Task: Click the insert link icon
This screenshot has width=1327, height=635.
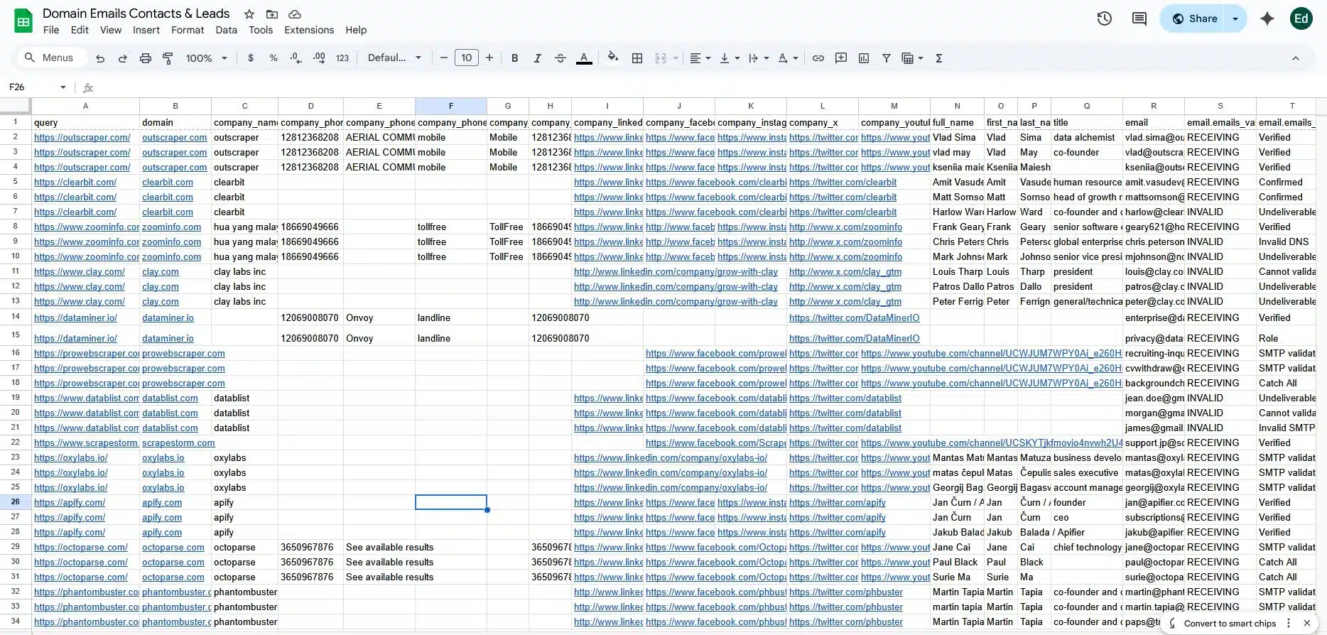Action: (x=818, y=58)
